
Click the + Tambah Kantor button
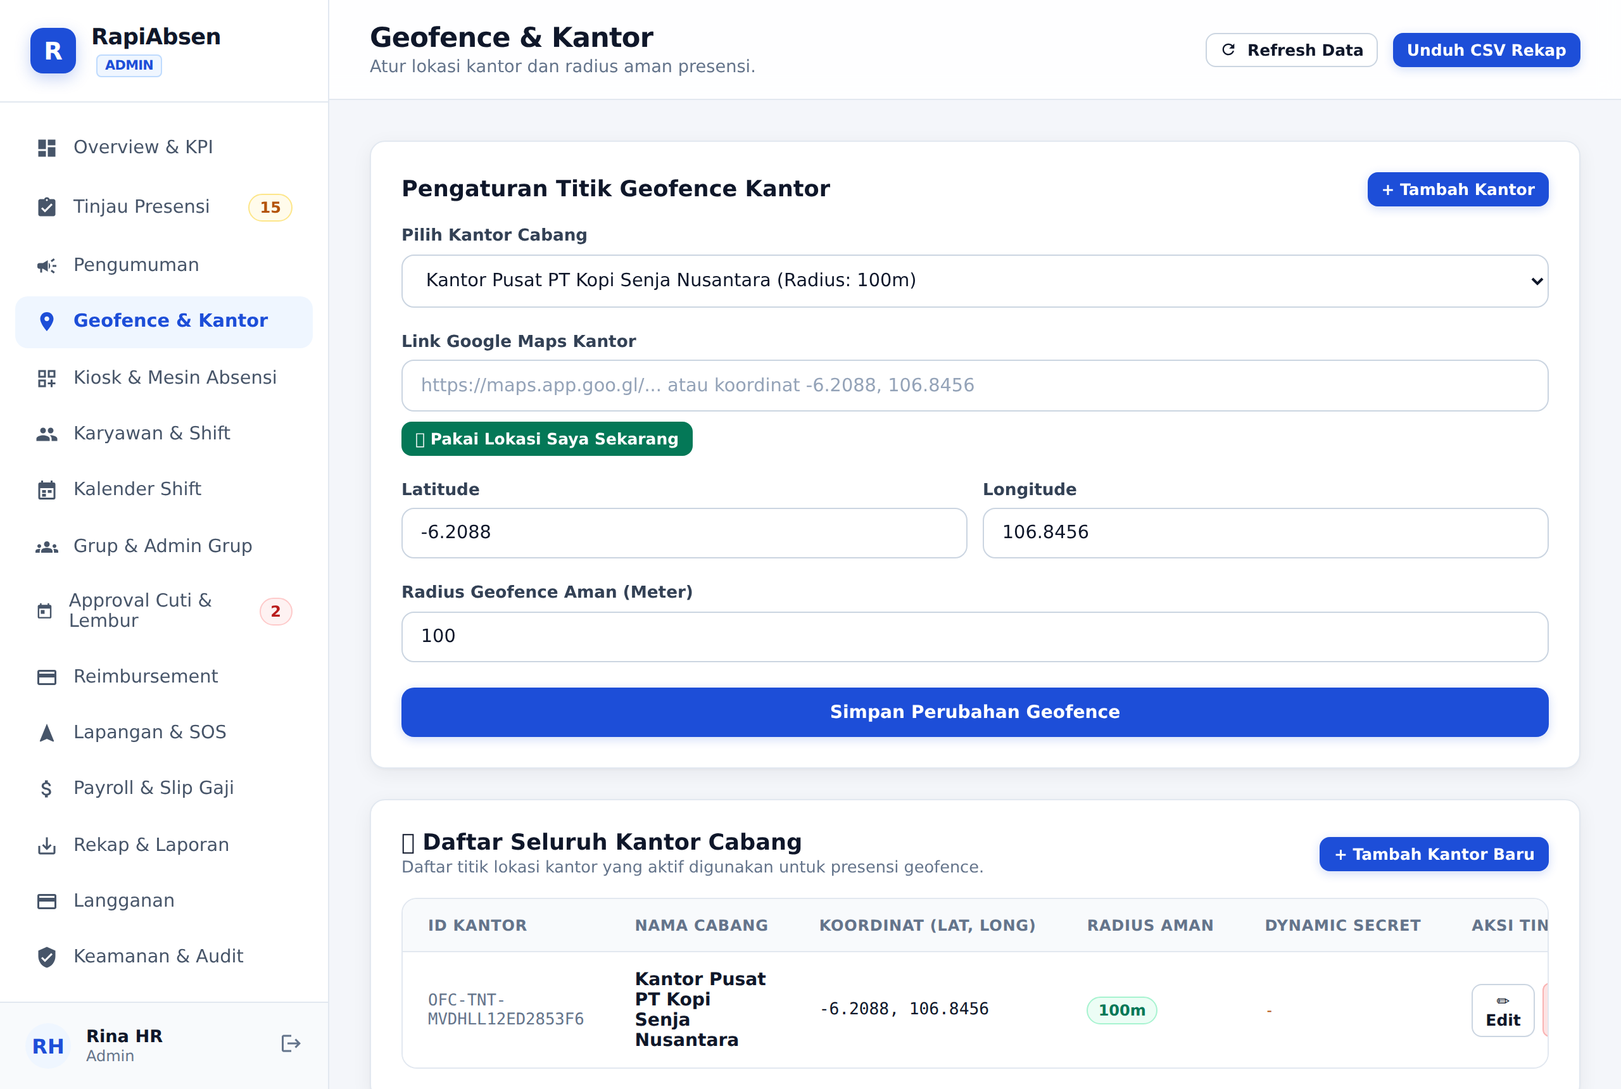point(1457,189)
